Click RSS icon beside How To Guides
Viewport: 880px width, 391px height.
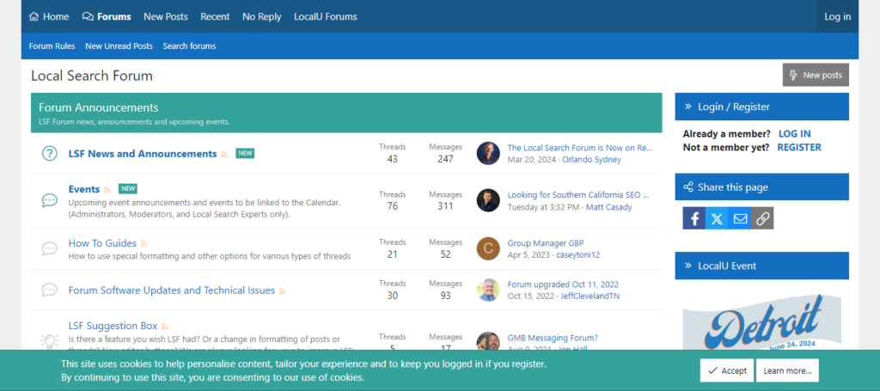click(x=145, y=243)
